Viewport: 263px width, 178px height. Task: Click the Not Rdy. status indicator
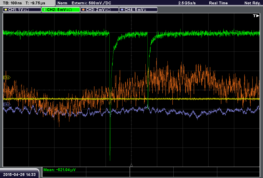[252, 3]
